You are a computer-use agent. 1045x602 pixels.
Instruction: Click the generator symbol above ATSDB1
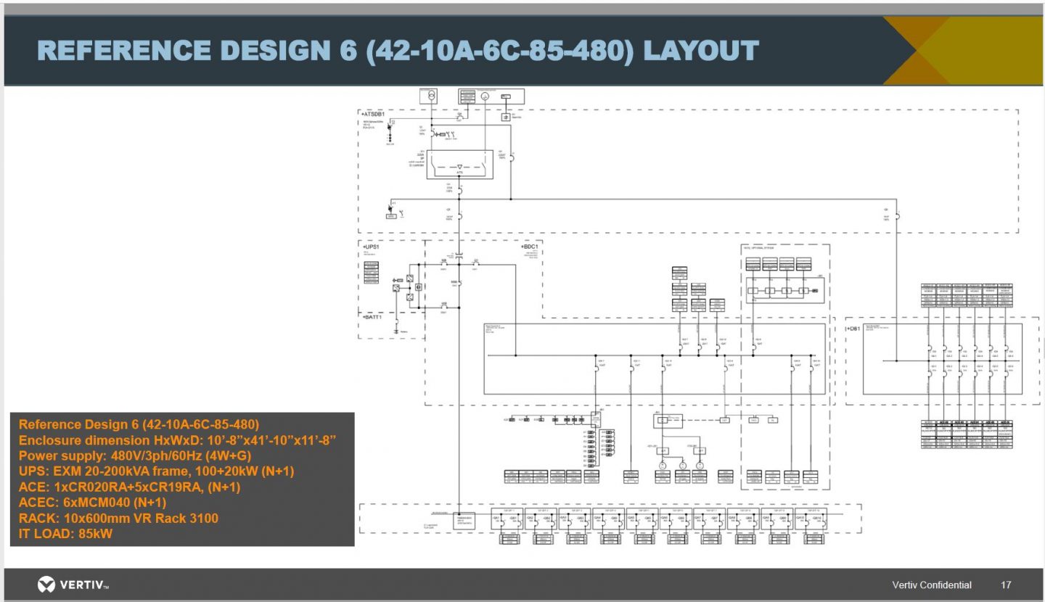pyautogui.click(x=485, y=96)
